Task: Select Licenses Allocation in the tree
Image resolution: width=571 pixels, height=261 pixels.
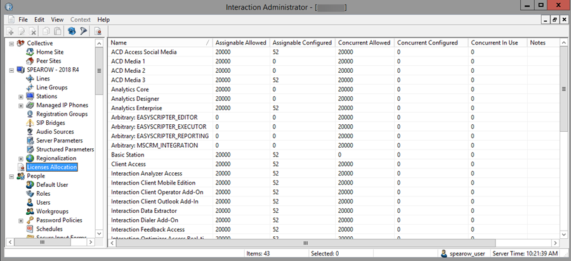Action: [x=52, y=167]
